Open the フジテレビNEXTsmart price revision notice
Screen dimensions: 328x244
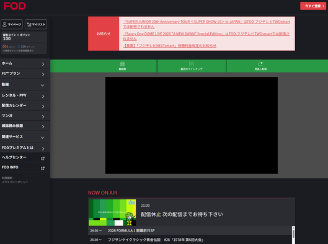pyautogui.click(x=169, y=46)
